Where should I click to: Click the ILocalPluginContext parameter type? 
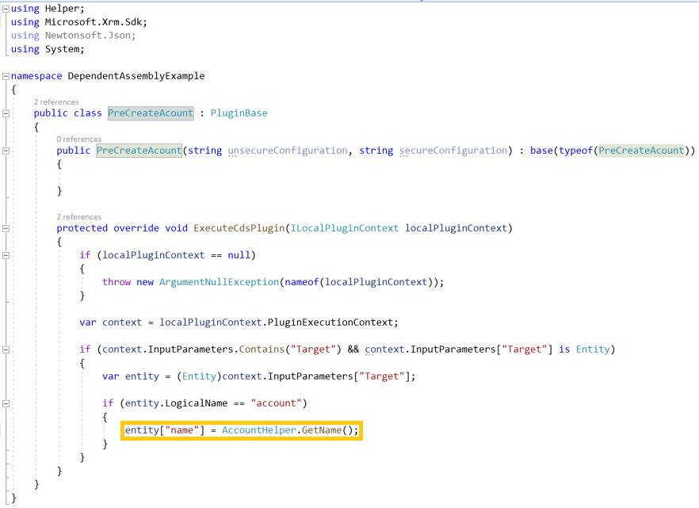pyautogui.click(x=345, y=228)
